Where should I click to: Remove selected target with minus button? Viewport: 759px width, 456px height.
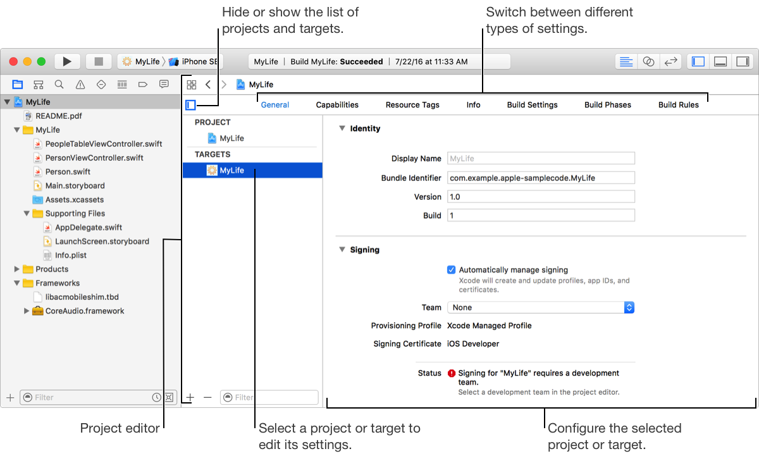207,397
